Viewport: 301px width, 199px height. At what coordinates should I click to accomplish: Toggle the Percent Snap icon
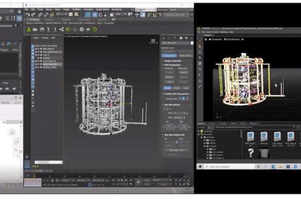[160, 15]
